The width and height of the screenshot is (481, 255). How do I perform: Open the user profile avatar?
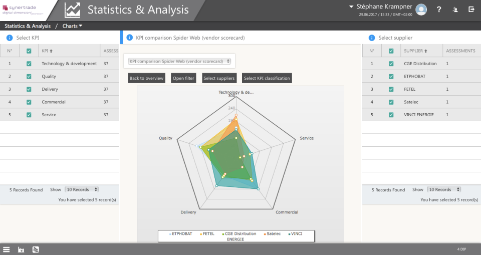pos(421,9)
